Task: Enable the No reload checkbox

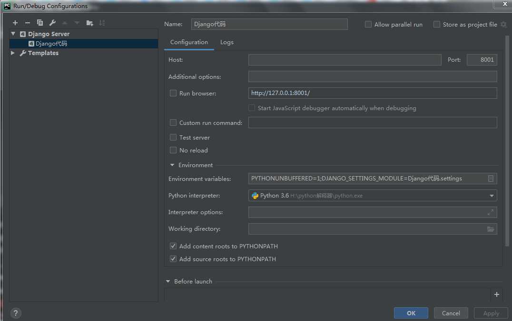Action: 173,151
